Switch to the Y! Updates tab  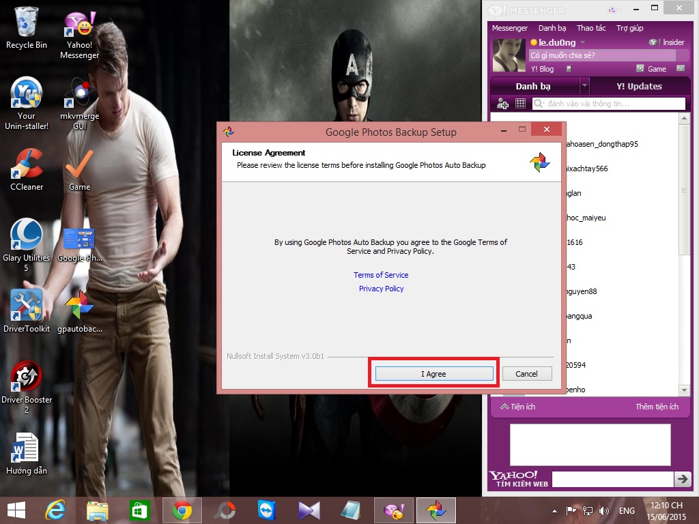click(639, 87)
